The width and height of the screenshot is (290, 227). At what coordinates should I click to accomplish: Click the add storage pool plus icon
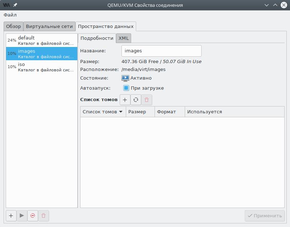coord(11,216)
